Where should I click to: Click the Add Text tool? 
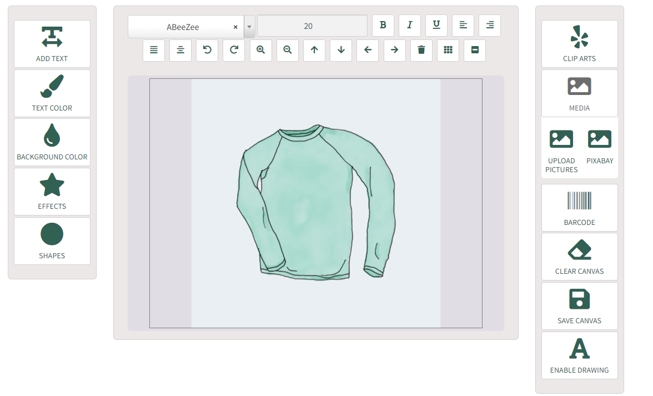point(52,44)
